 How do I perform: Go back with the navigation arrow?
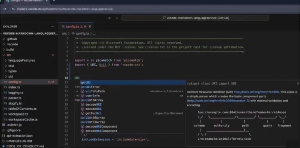tap(110, 18)
